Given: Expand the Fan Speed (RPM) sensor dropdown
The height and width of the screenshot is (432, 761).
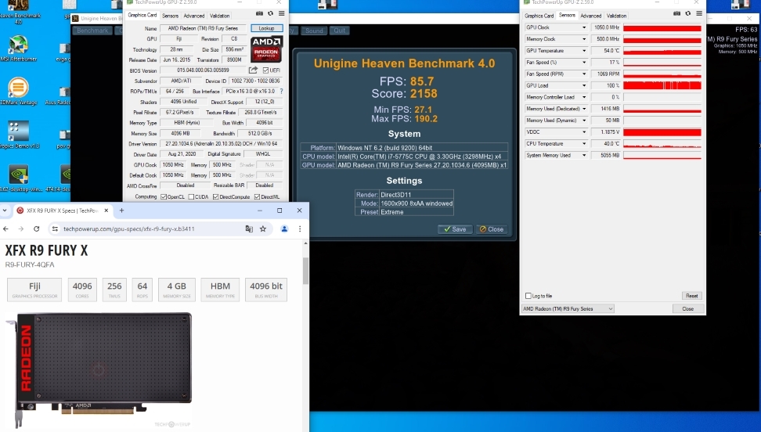Looking at the screenshot, I should tap(584, 74).
